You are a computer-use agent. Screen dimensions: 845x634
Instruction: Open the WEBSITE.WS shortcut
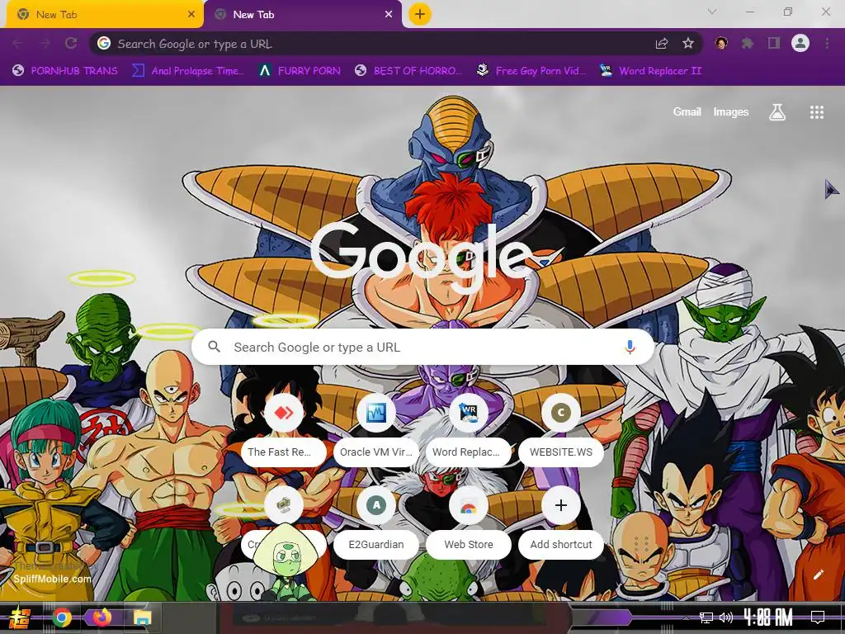(560, 429)
